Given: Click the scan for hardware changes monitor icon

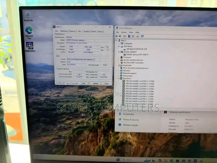Looking at the screenshot, I should pyautogui.click(x=142, y=36).
